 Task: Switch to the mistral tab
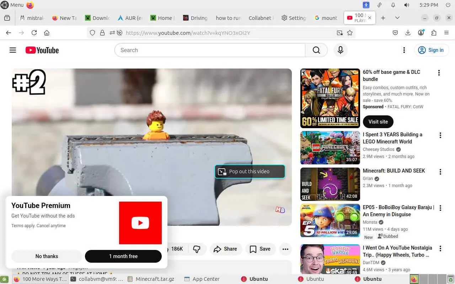(32, 18)
